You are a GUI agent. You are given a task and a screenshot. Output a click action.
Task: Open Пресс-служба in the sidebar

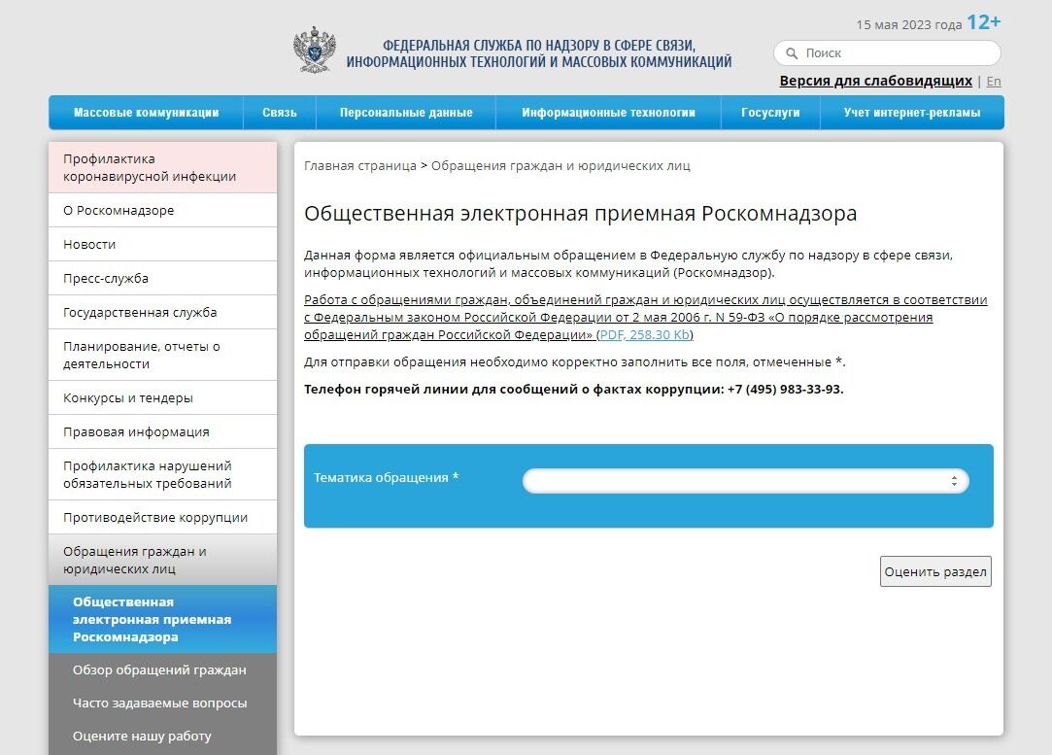[162, 279]
